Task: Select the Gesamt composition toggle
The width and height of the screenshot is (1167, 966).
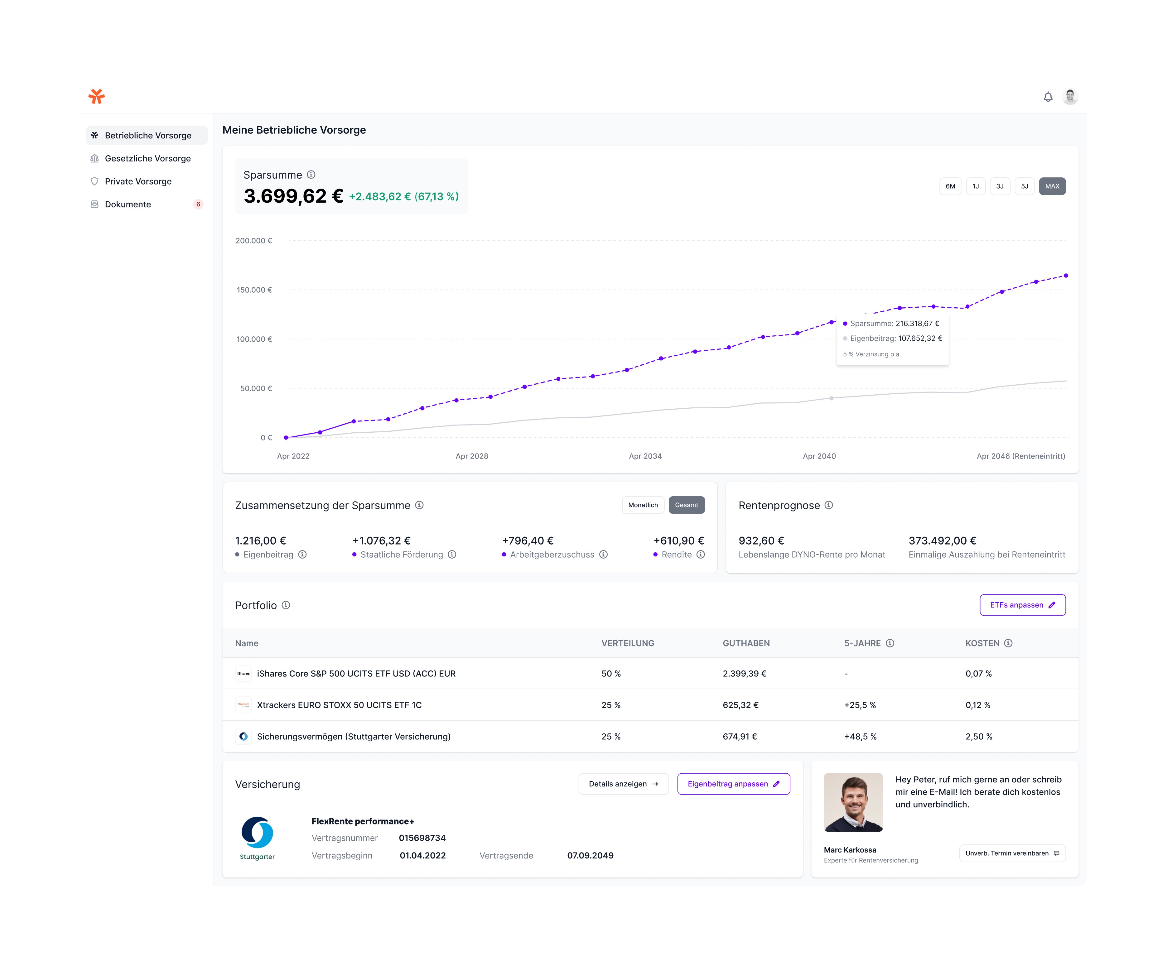Action: [x=686, y=505]
